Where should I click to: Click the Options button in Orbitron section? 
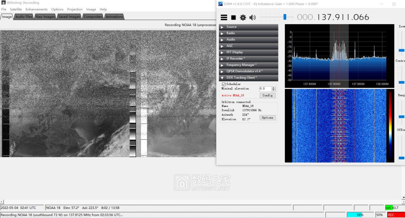pos(267,118)
